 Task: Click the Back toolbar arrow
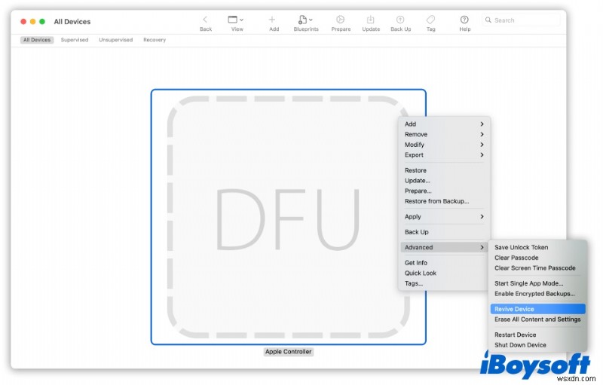pyautogui.click(x=206, y=20)
